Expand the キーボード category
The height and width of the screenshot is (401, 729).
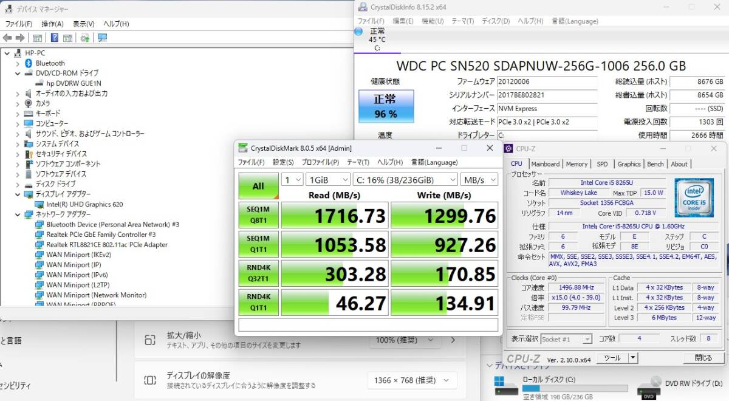tap(17, 114)
